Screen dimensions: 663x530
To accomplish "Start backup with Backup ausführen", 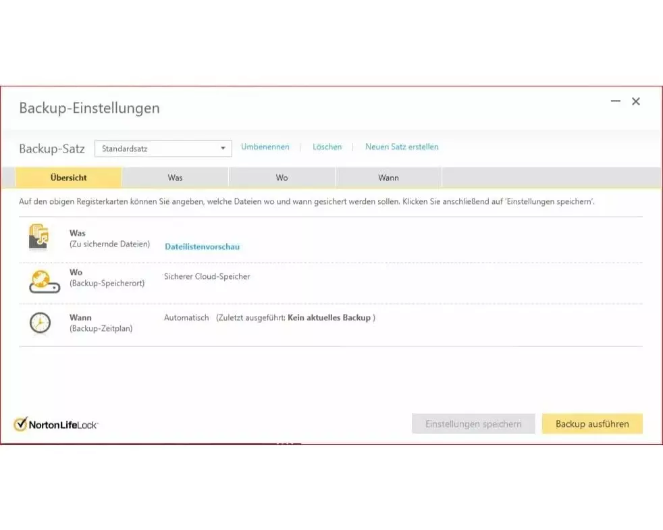I will pyautogui.click(x=592, y=424).
